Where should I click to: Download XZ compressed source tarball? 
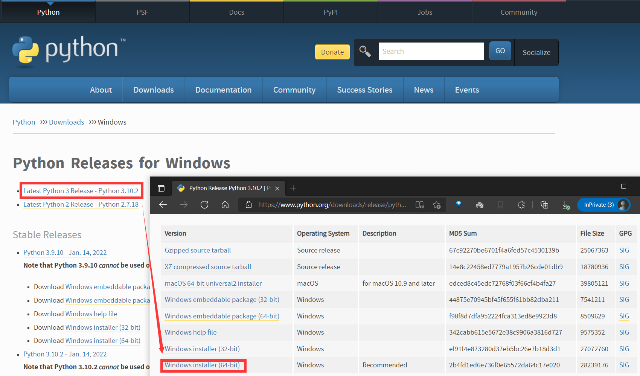(x=208, y=267)
